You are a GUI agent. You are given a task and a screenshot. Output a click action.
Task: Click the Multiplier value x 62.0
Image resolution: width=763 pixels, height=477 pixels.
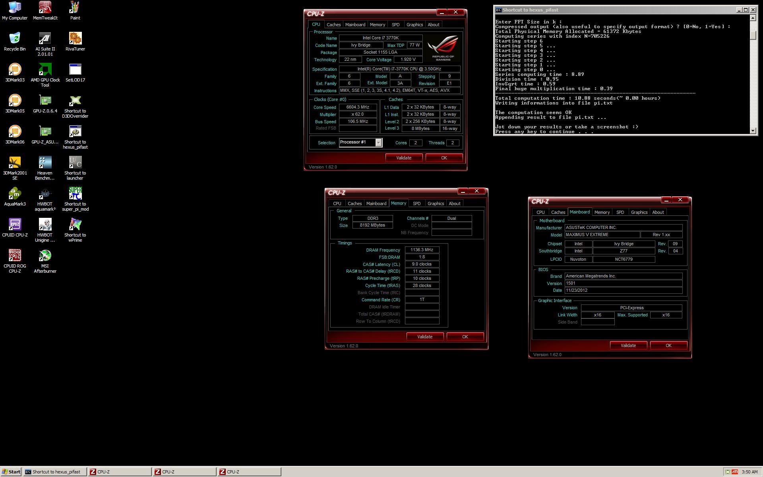pos(358,114)
